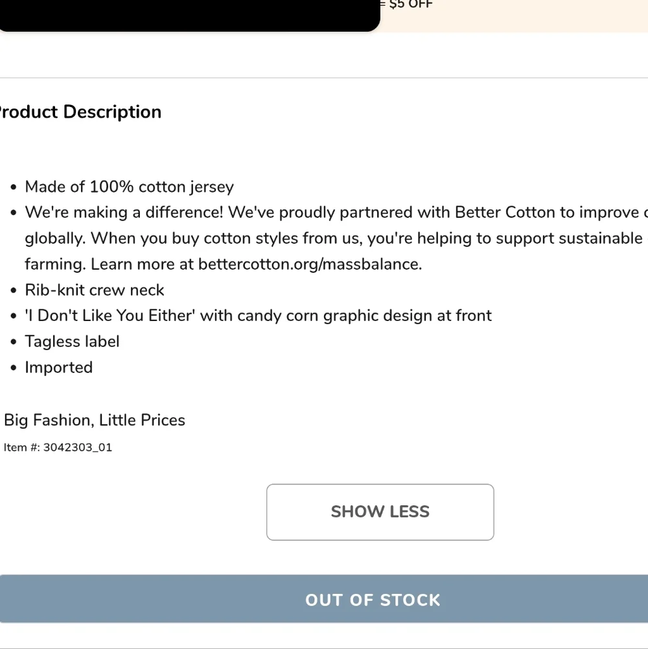Click 'We're making a difference!' sentence
The width and height of the screenshot is (648, 649).
[124, 213]
